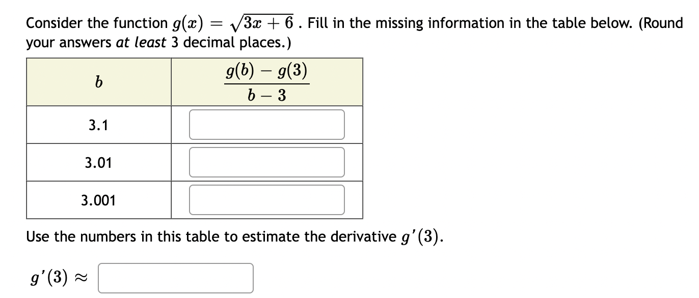Select the table cell containing 3.001
This screenshot has height=298, width=699.
[x=99, y=200]
